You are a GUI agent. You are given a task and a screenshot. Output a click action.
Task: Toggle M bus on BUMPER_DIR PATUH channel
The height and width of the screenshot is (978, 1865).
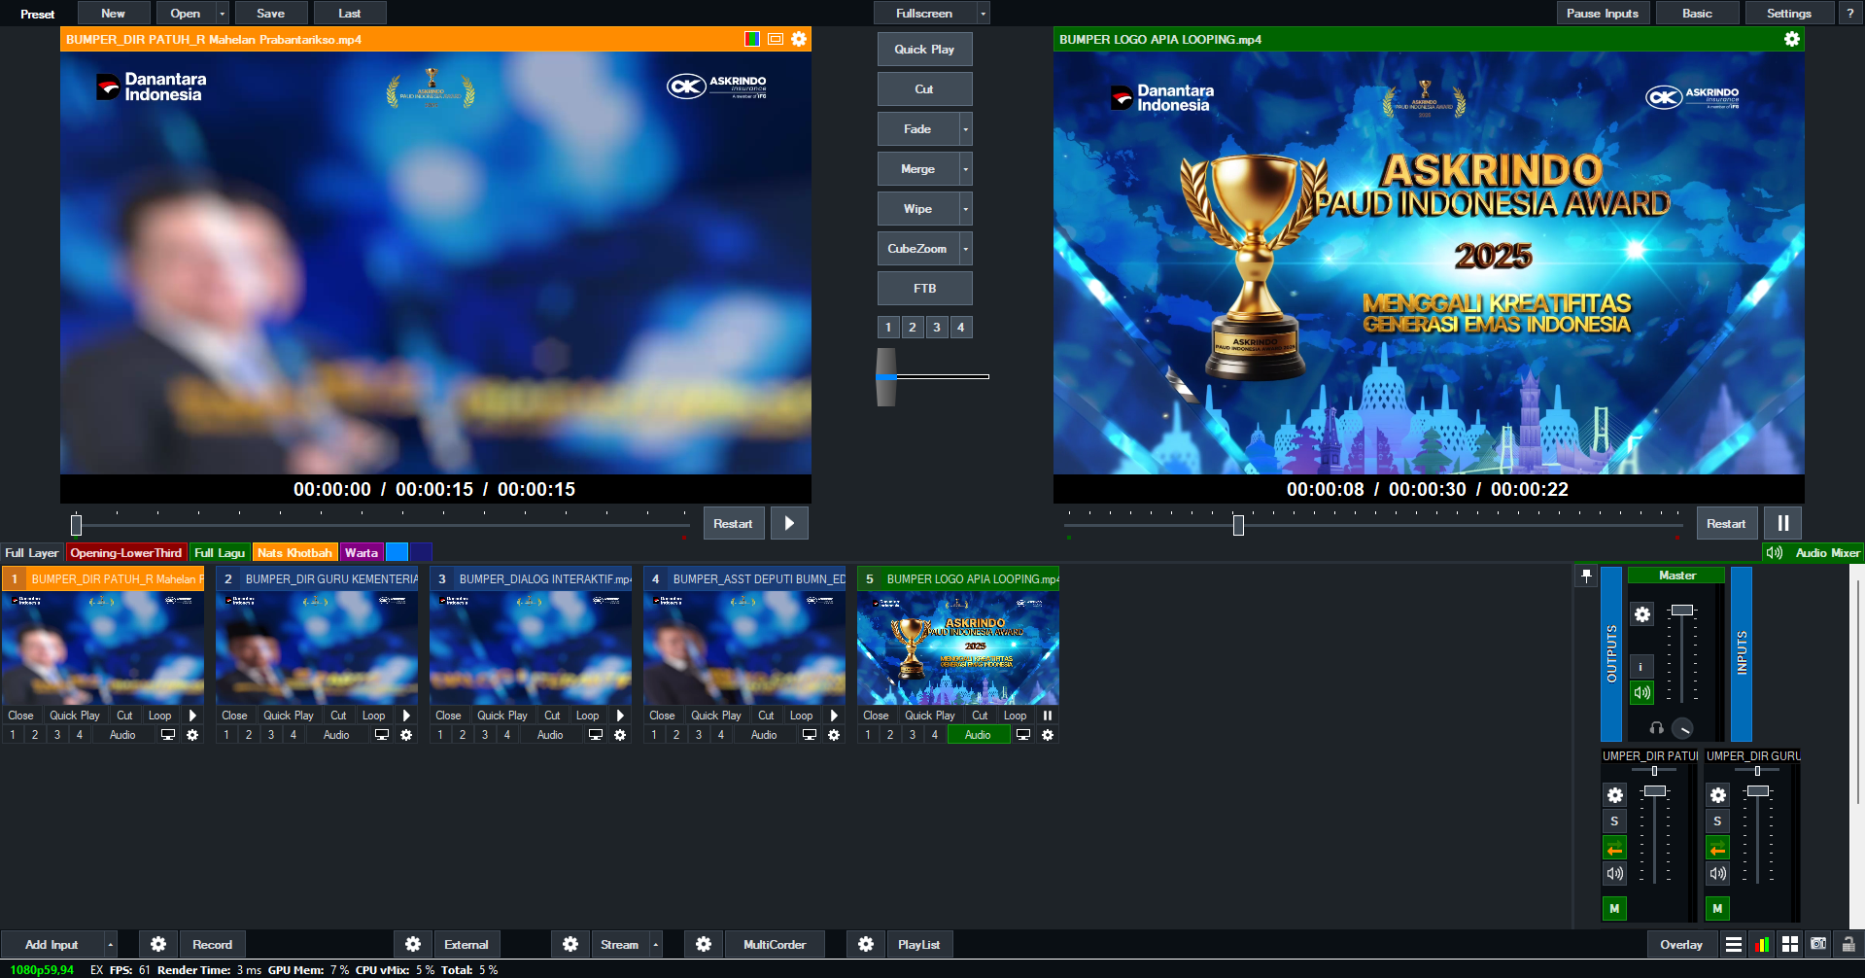click(x=1614, y=909)
